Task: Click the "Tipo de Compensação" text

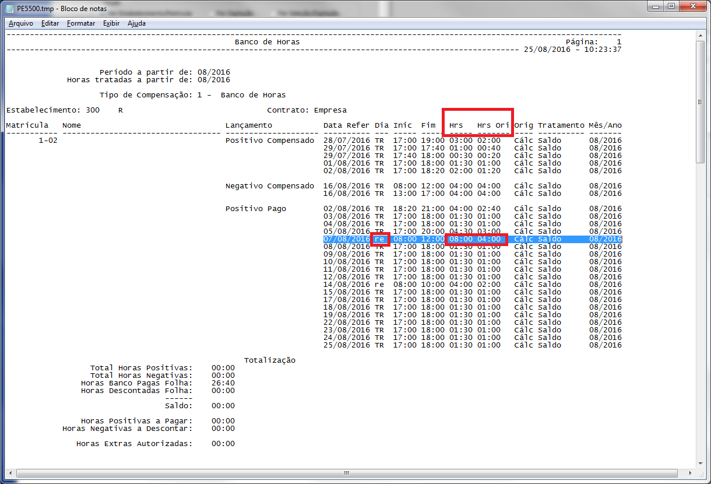Action: click(x=143, y=95)
